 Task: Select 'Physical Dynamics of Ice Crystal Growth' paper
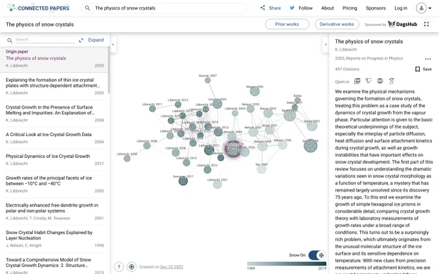pos(55,160)
